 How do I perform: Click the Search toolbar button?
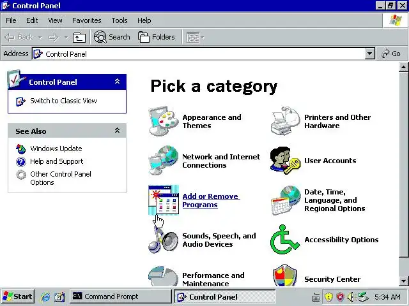(112, 37)
